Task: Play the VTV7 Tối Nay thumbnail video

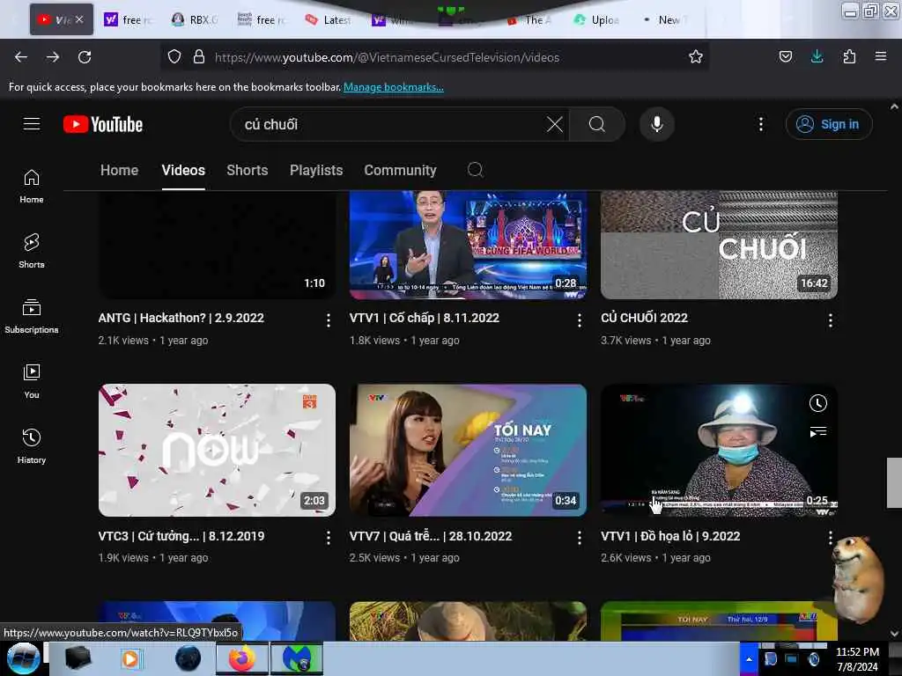Action: 468,450
